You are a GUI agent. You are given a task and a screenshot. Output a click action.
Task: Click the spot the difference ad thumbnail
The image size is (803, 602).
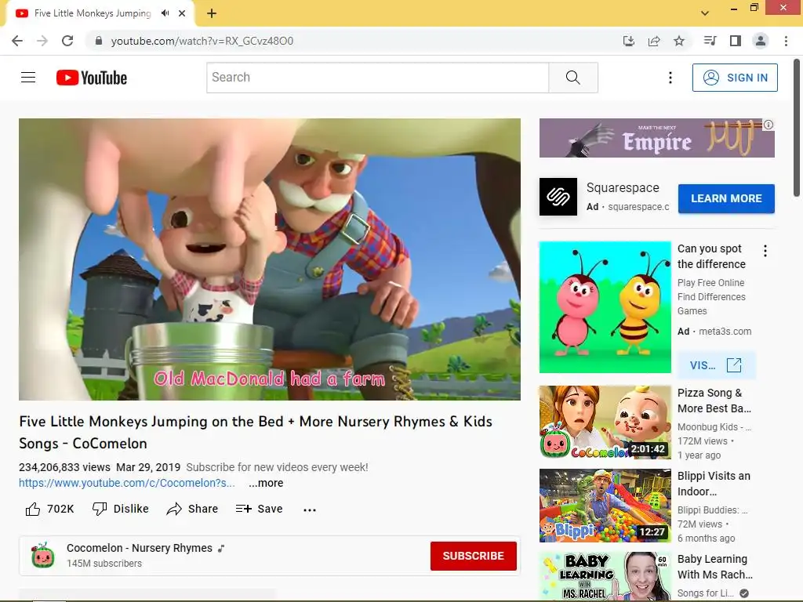(605, 307)
